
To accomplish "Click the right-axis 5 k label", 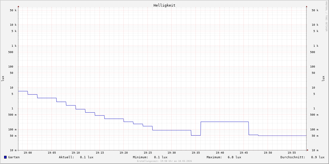I will [x=316, y=31].
